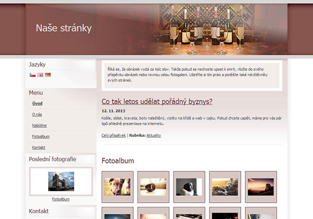Image resolution: width=313 pixels, height=219 pixels.
Task: Open the O nás menu item
Action: (37, 114)
